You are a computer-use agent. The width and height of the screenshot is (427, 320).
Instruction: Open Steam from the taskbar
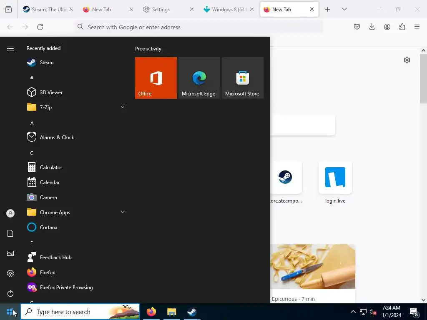[192, 312]
